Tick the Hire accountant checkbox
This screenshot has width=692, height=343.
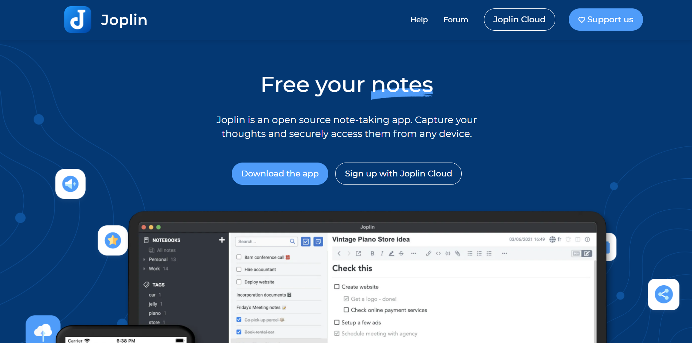click(x=239, y=270)
